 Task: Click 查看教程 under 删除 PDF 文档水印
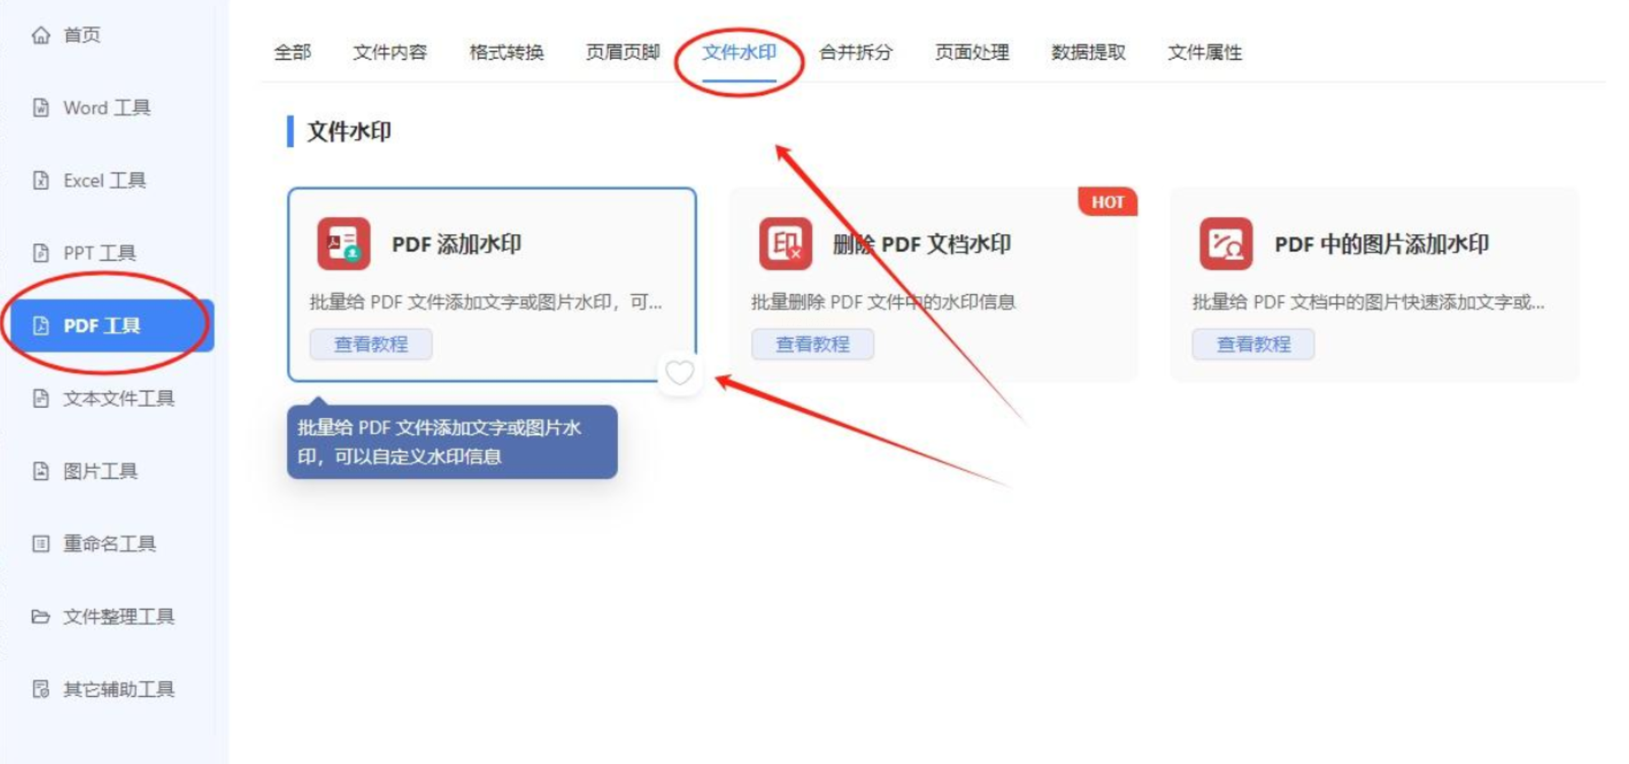click(813, 345)
